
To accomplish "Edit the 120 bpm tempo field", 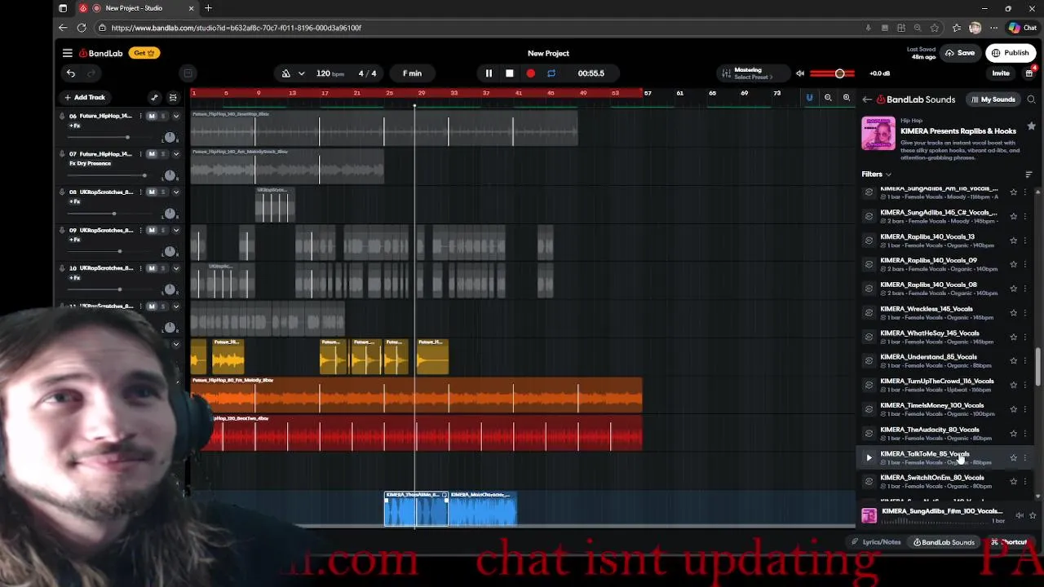I will click(x=330, y=73).
